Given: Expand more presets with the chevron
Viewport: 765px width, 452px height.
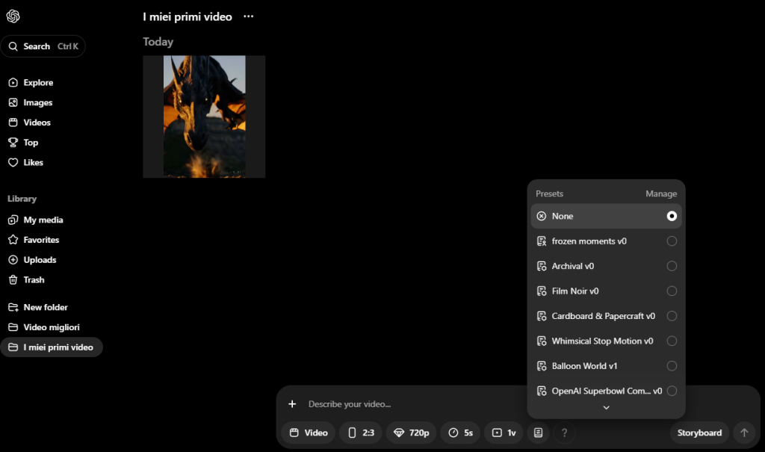Looking at the screenshot, I should [606, 408].
